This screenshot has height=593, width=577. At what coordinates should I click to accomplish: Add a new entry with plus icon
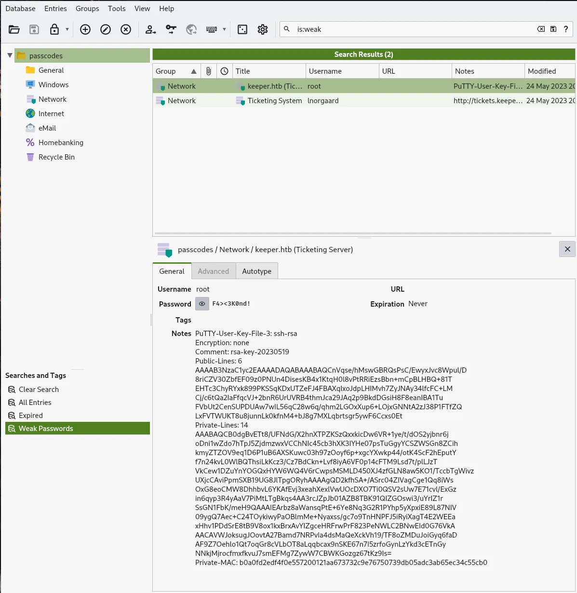85,29
